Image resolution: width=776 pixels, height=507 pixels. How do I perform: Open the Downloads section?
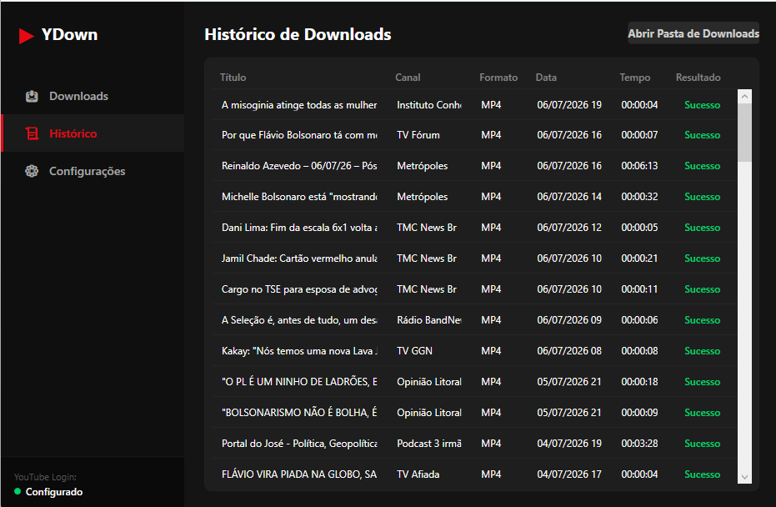tap(93, 96)
